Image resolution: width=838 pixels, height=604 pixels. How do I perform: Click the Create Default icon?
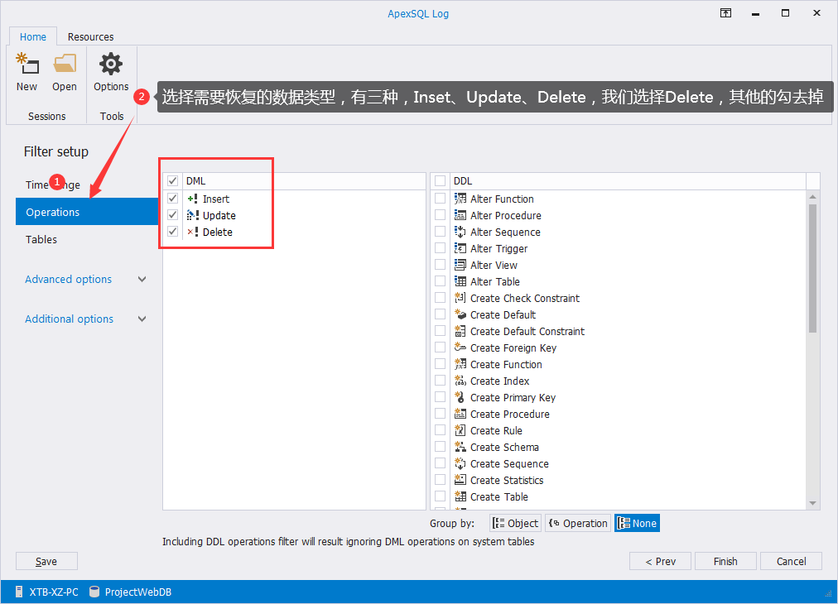pos(460,314)
